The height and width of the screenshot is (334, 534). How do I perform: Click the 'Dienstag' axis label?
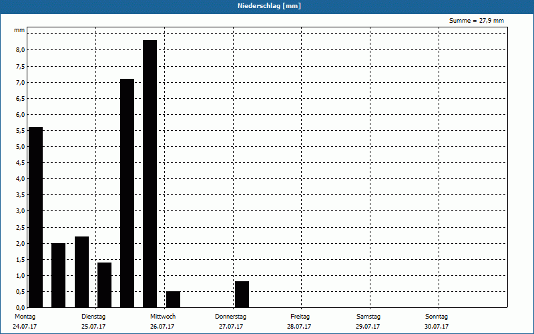point(93,317)
